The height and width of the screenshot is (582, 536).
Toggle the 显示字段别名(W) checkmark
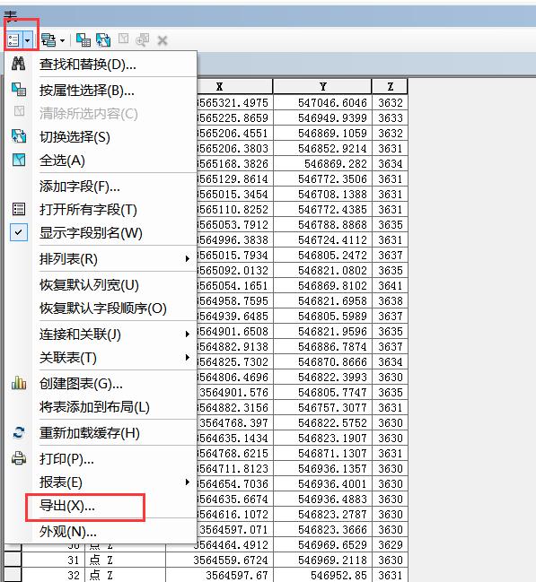click(19, 233)
